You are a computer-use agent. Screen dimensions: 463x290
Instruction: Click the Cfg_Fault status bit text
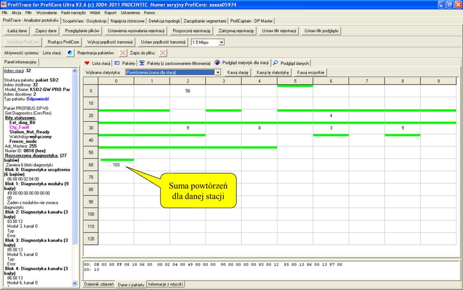(19, 127)
